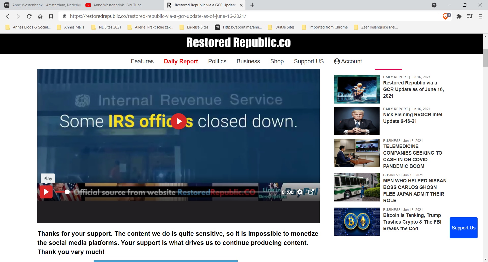488x262 pixels.
Task: Open a new tab with the plus button
Action: pos(252,5)
